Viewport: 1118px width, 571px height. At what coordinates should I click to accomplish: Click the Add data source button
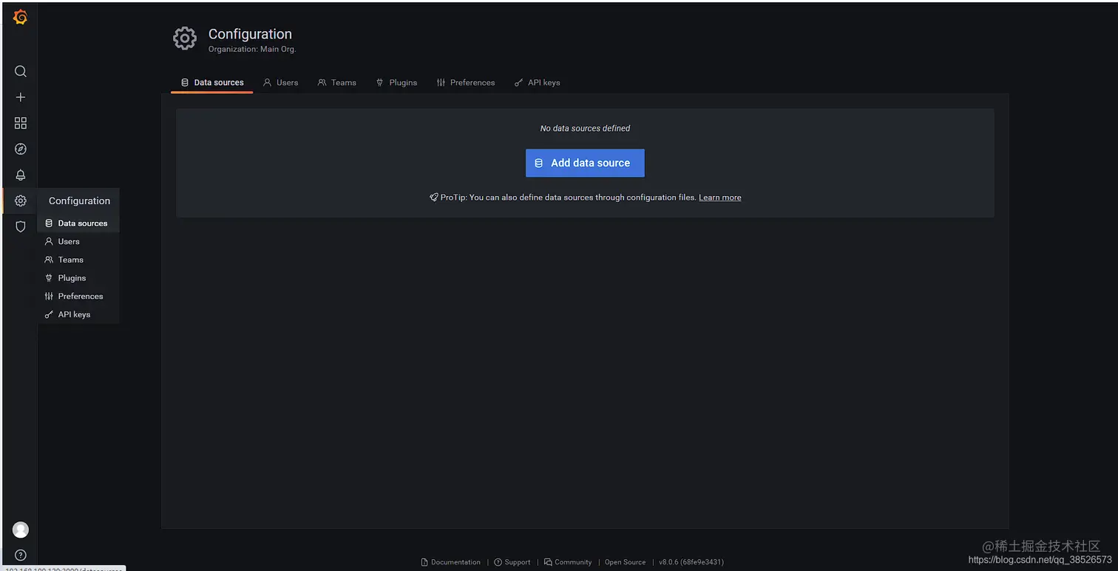(x=585, y=163)
